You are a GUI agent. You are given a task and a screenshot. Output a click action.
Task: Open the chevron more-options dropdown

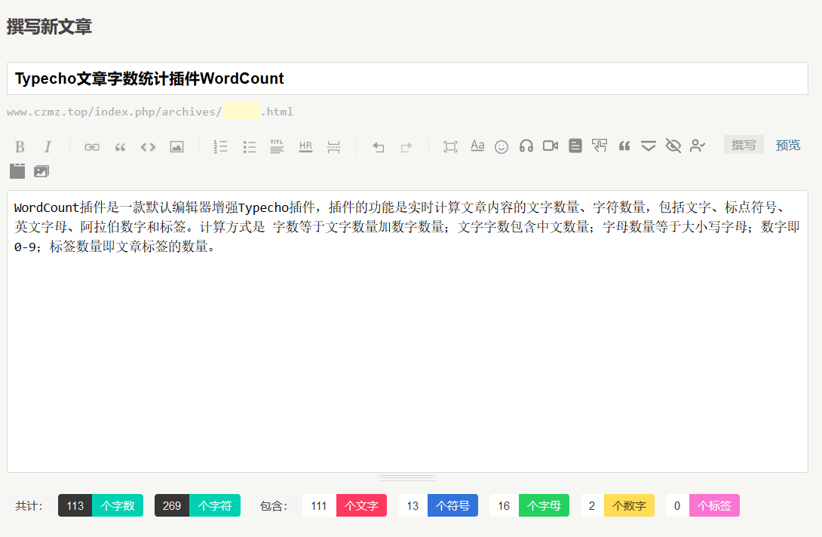[x=648, y=146]
